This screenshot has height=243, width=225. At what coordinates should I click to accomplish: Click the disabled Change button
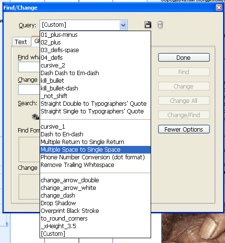click(184, 86)
